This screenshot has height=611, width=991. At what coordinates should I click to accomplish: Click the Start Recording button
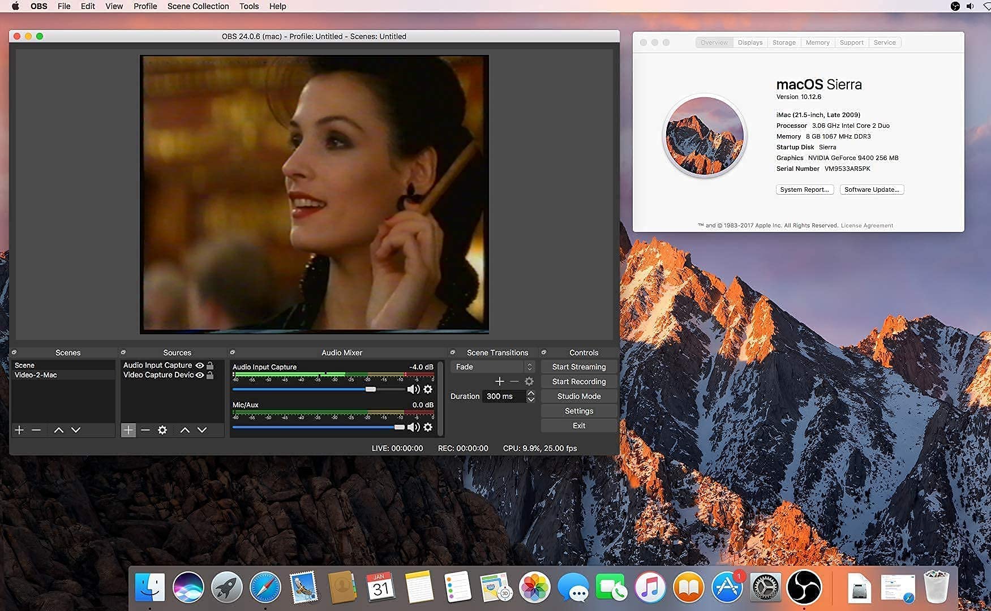[578, 381]
